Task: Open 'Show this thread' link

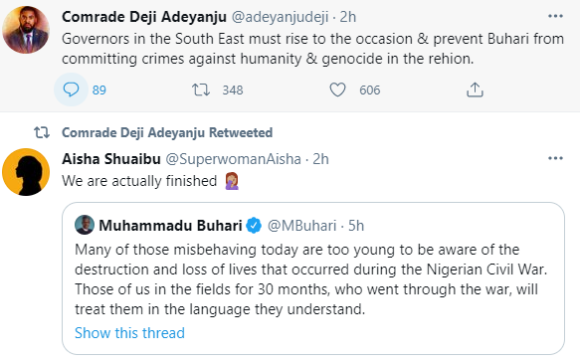Action: 129,333
